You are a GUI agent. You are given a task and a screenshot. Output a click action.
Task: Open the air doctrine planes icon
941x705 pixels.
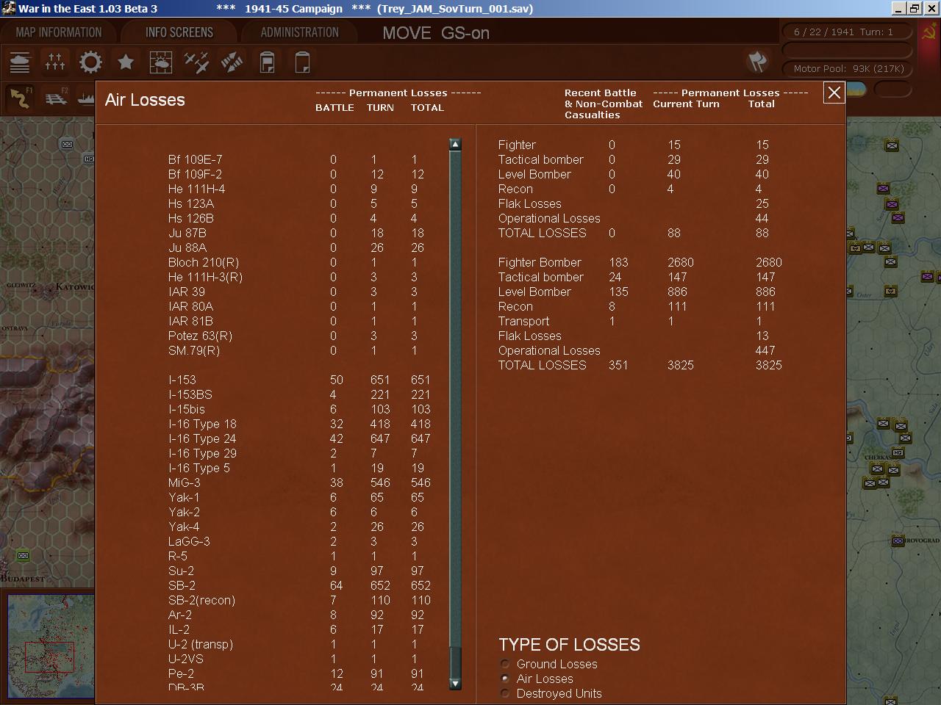(x=196, y=62)
